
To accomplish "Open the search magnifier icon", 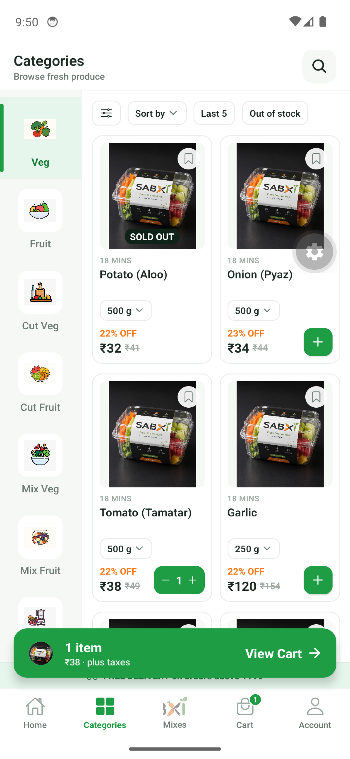I will 319,66.
